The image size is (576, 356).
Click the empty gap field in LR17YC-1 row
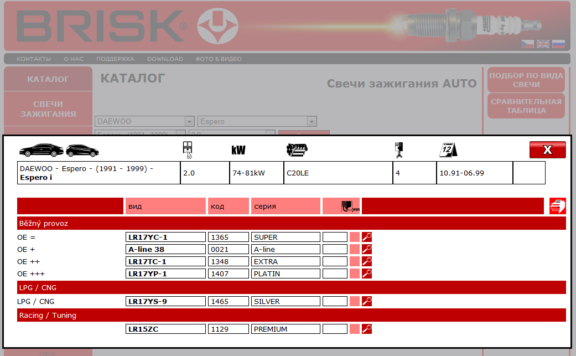335,237
